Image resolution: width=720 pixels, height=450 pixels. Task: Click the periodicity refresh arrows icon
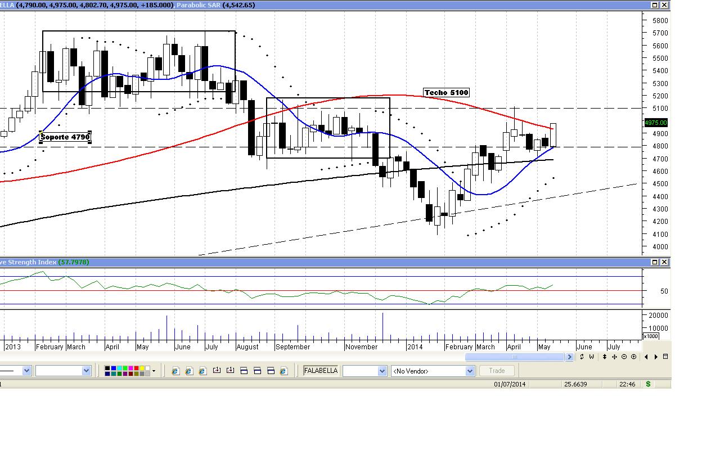coord(582,357)
